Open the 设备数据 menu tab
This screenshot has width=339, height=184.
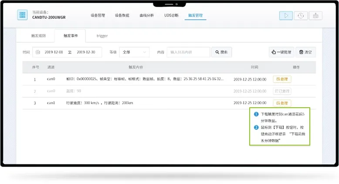[x=122, y=15]
